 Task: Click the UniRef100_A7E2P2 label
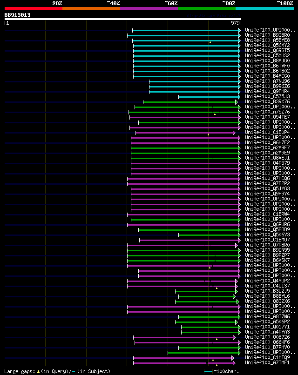(x=267, y=184)
